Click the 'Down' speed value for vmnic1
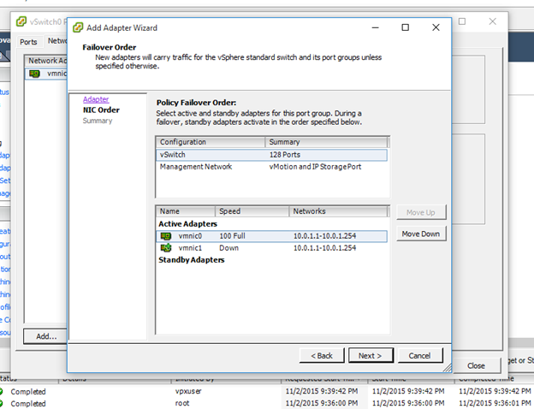 tap(228, 248)
